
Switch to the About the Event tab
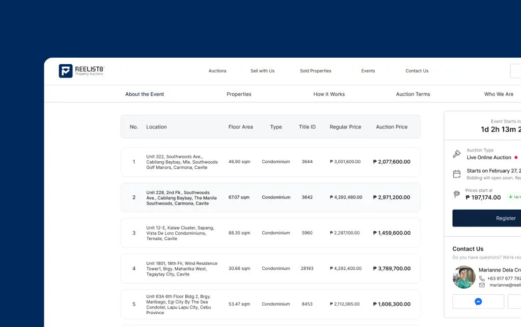145,94
